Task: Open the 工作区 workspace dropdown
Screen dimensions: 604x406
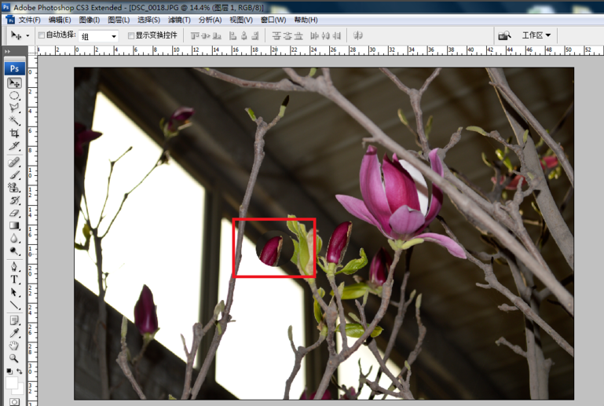Action: pyautogui.click(x=536, y=35)
